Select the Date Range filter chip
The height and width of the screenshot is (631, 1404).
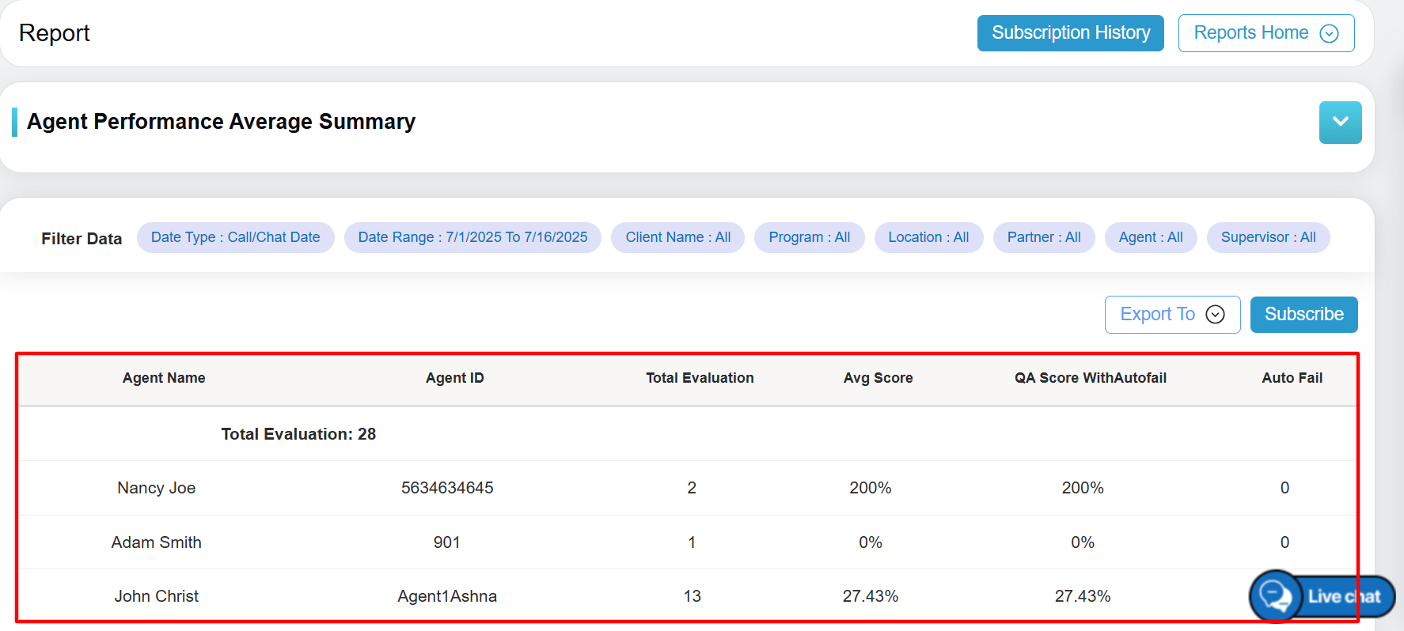472,237
